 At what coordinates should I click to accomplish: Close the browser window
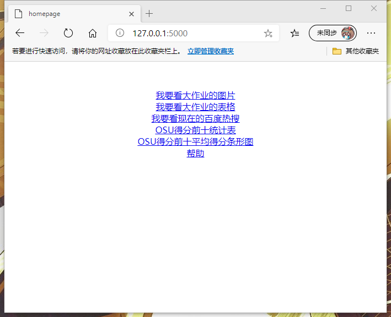coord(373,8)
